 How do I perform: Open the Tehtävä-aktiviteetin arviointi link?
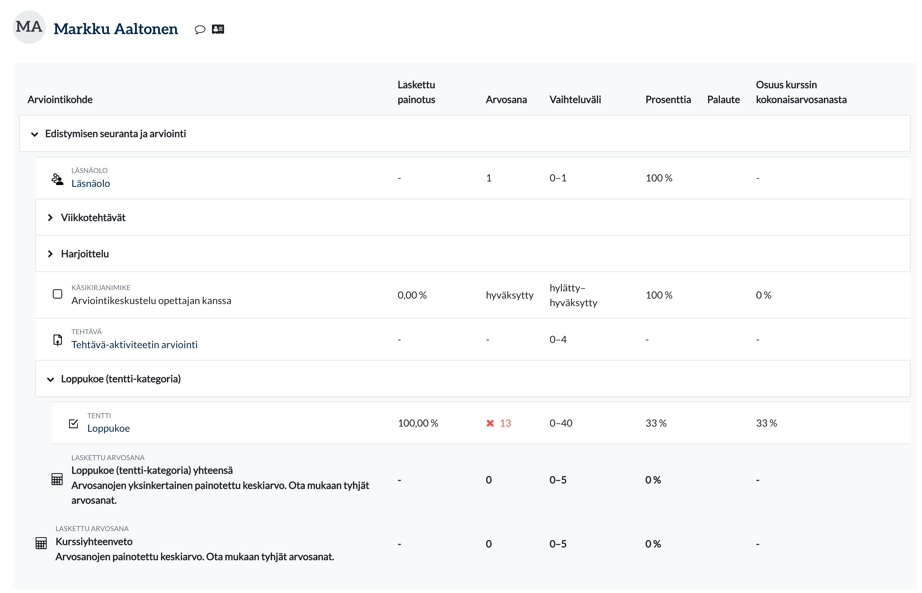coord(134,345)
